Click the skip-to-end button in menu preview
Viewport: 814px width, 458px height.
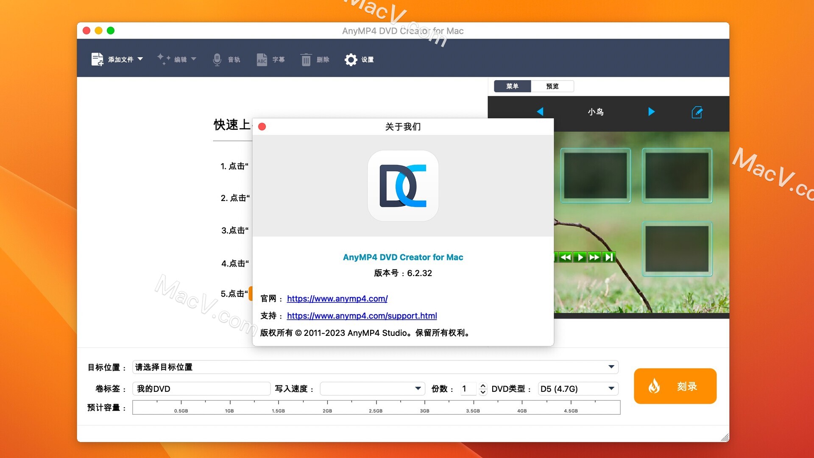(609, 257)
